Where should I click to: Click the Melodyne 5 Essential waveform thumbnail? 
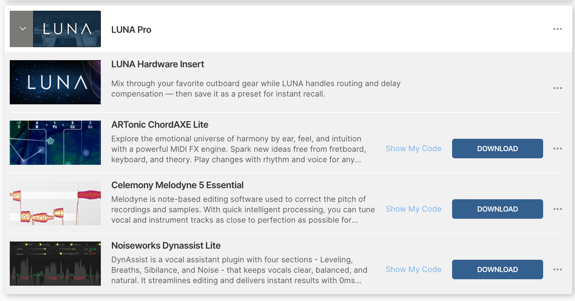55,203
